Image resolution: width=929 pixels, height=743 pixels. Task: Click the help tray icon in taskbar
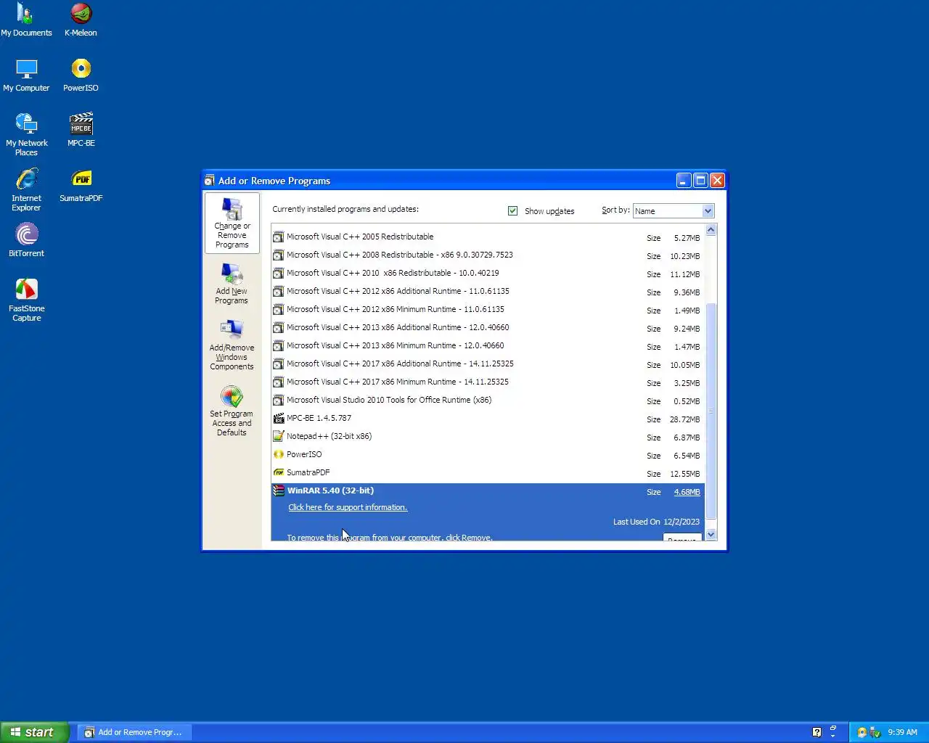(817, 732)
